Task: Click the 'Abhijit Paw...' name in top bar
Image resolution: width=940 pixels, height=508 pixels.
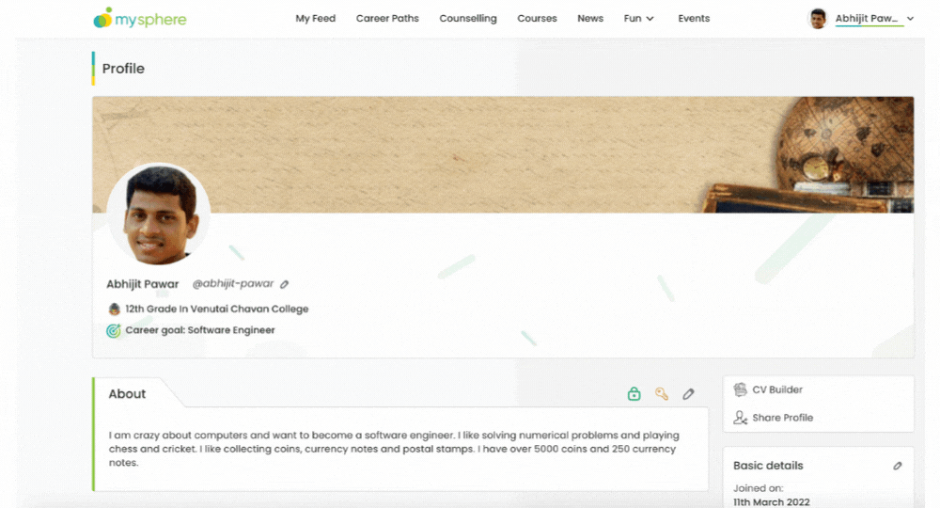Action: click(867, 19)
